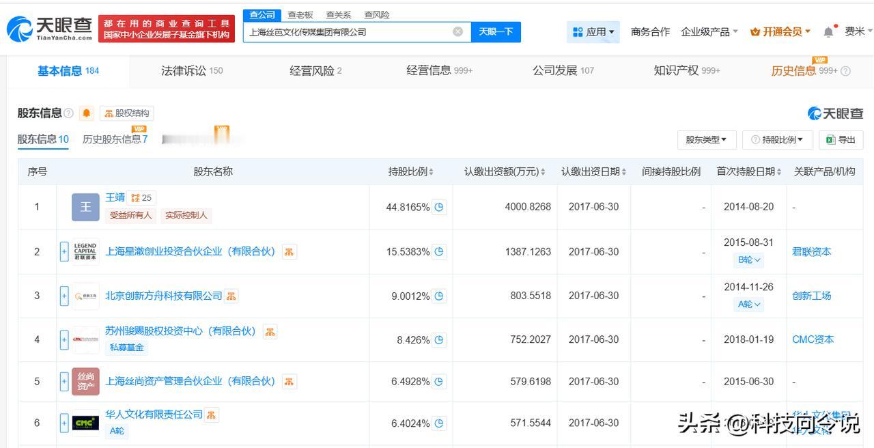Open the 应用 apps dropdown
The image size is (874, 448).
point(593,31)
